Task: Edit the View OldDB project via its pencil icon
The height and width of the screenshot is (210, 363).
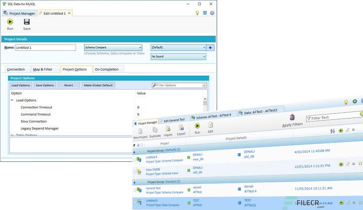Action: [348, 164]
